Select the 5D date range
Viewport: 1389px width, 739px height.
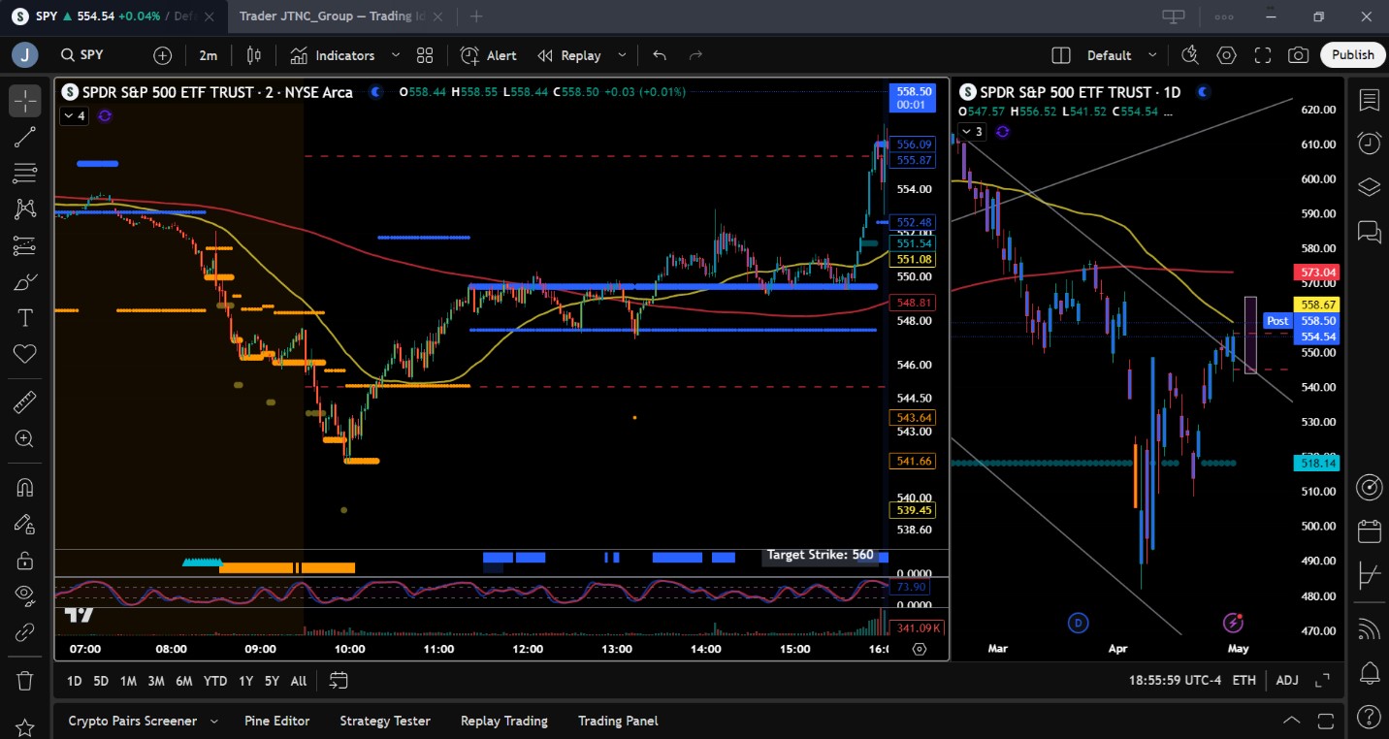101,681
